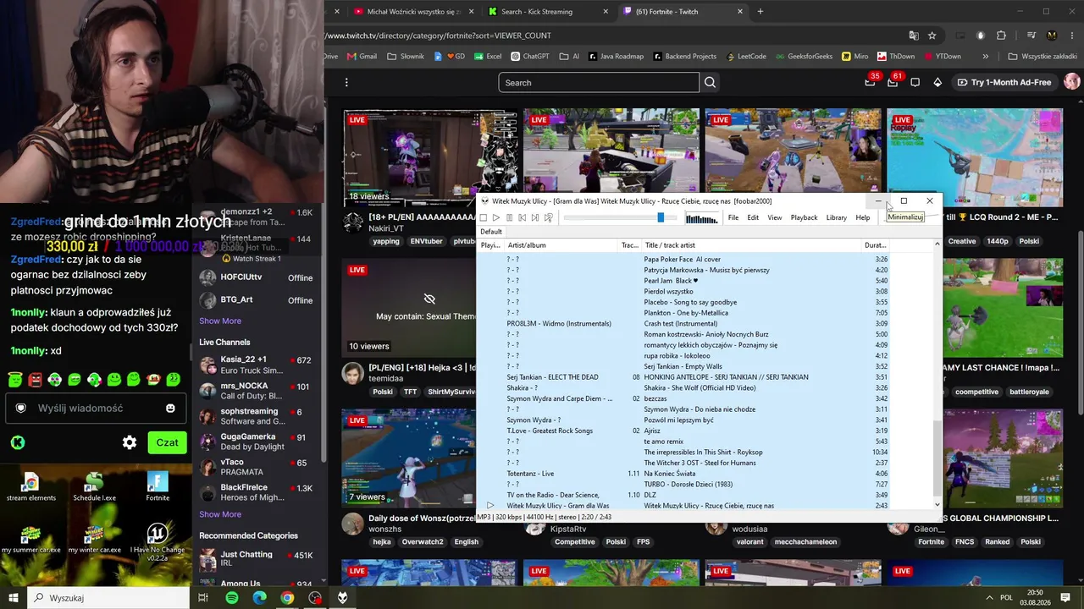Open the LeetCode bookmark
This screenshot has width=1084, height=609.
(745, 57)
